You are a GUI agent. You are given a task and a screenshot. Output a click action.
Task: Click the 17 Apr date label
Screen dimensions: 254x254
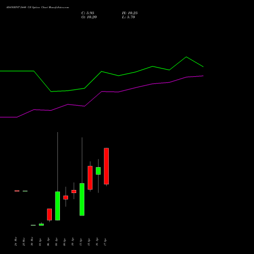click(x=105, y=242)
